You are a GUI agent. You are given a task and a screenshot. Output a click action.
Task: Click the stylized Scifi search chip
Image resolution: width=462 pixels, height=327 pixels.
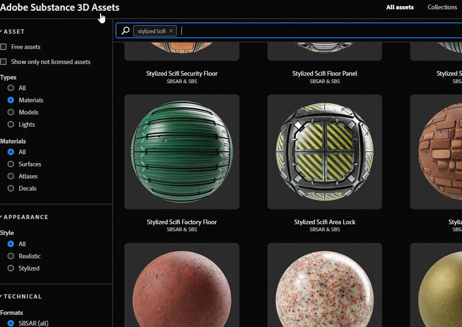[155, 31]
